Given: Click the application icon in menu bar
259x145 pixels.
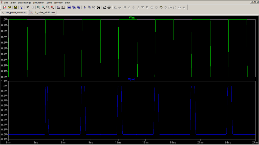Looking at the screenshot, I should coord(2,2).
